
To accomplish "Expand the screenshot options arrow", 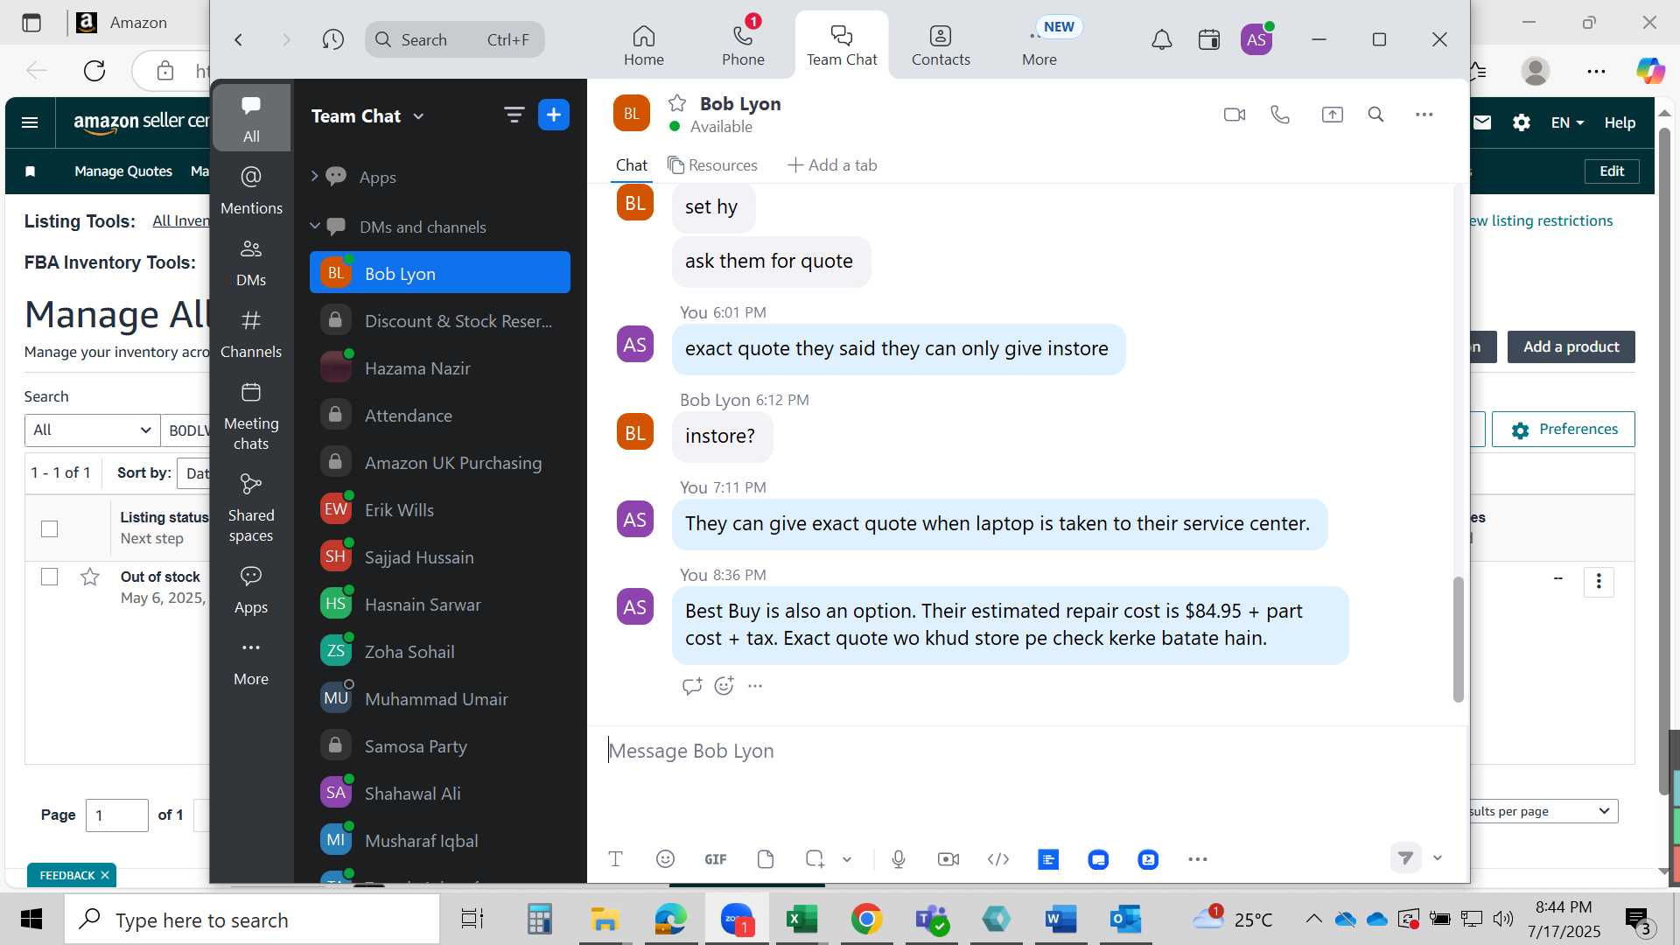I will click(x=847, y=859).
